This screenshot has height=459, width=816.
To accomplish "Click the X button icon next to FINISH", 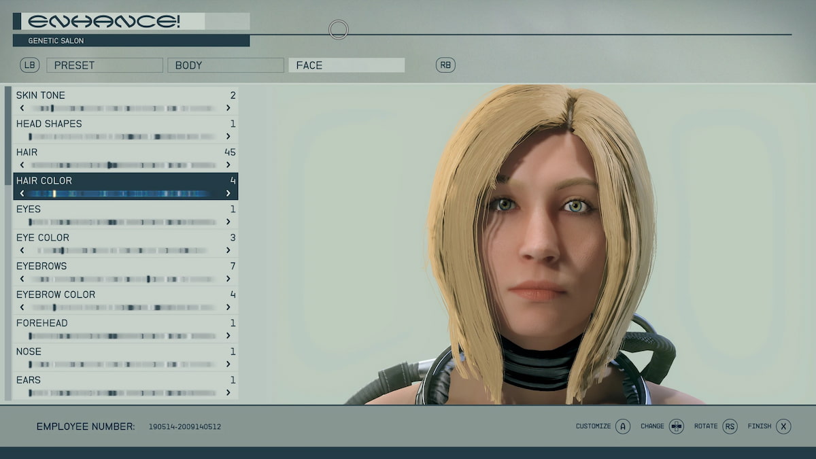I will click(783, 426).
